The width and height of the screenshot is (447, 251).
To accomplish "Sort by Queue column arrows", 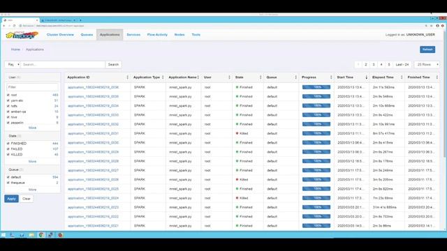I will pos(295,77).
